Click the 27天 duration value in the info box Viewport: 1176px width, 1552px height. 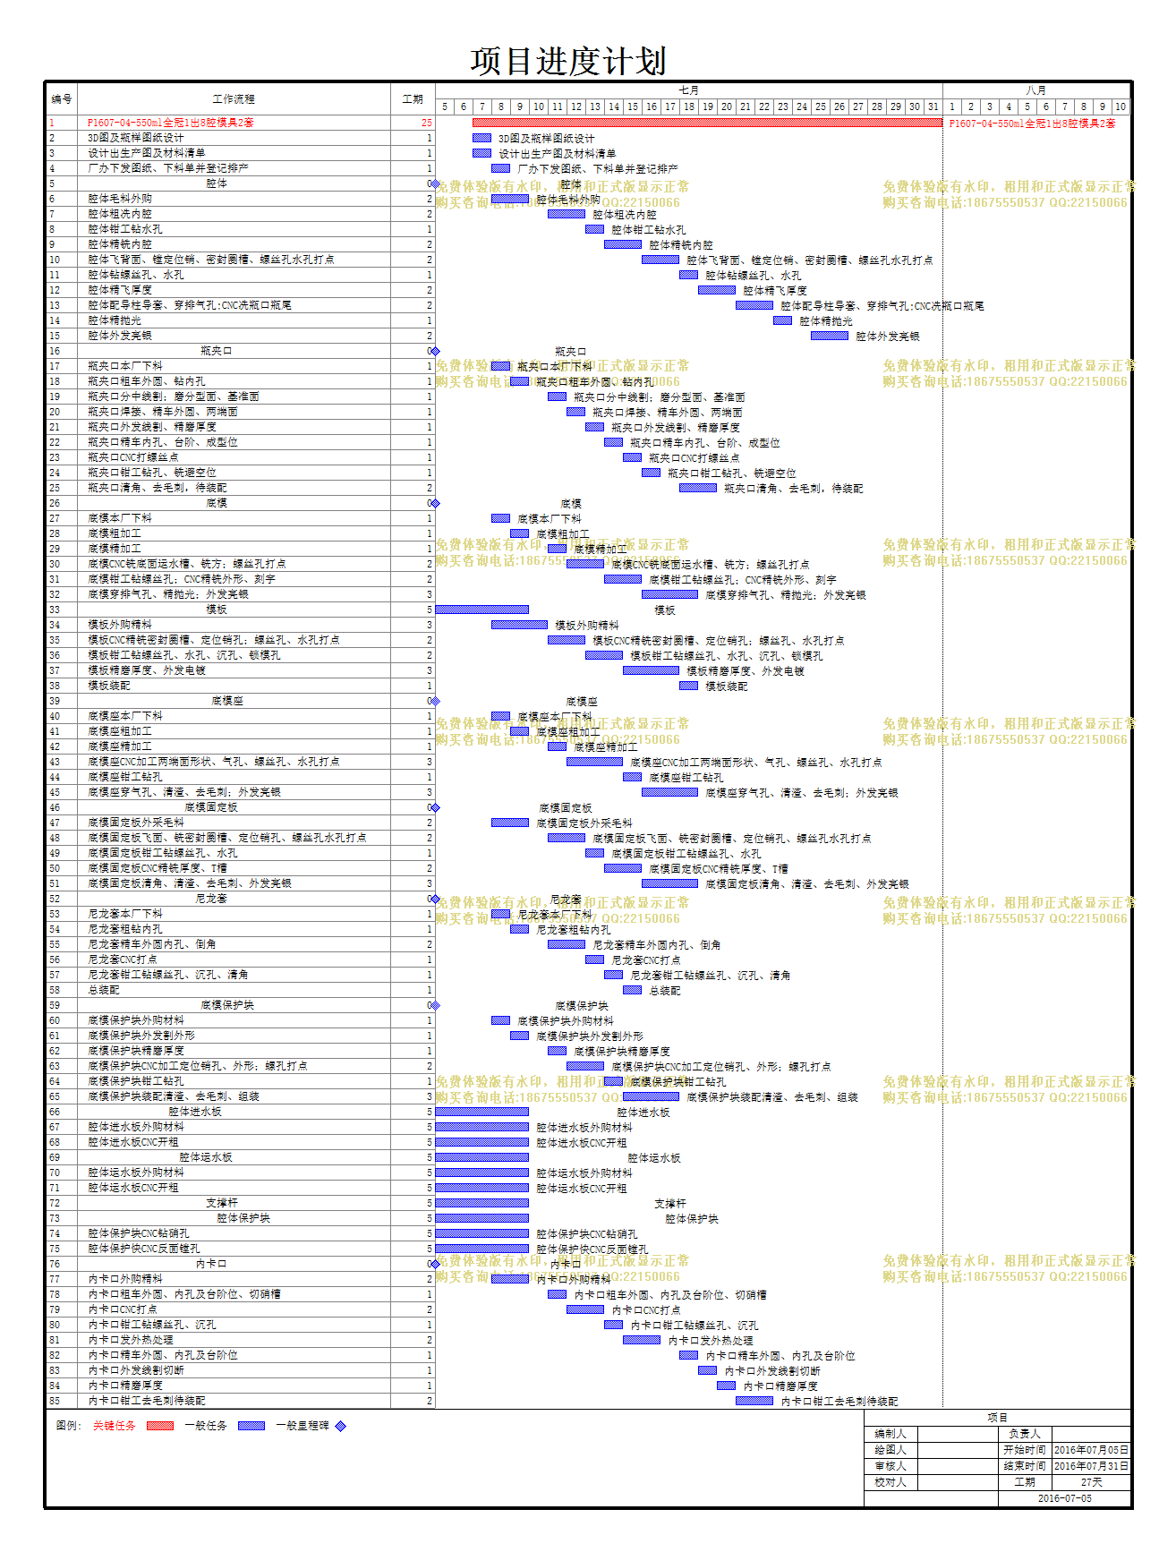[1091, 1482]
